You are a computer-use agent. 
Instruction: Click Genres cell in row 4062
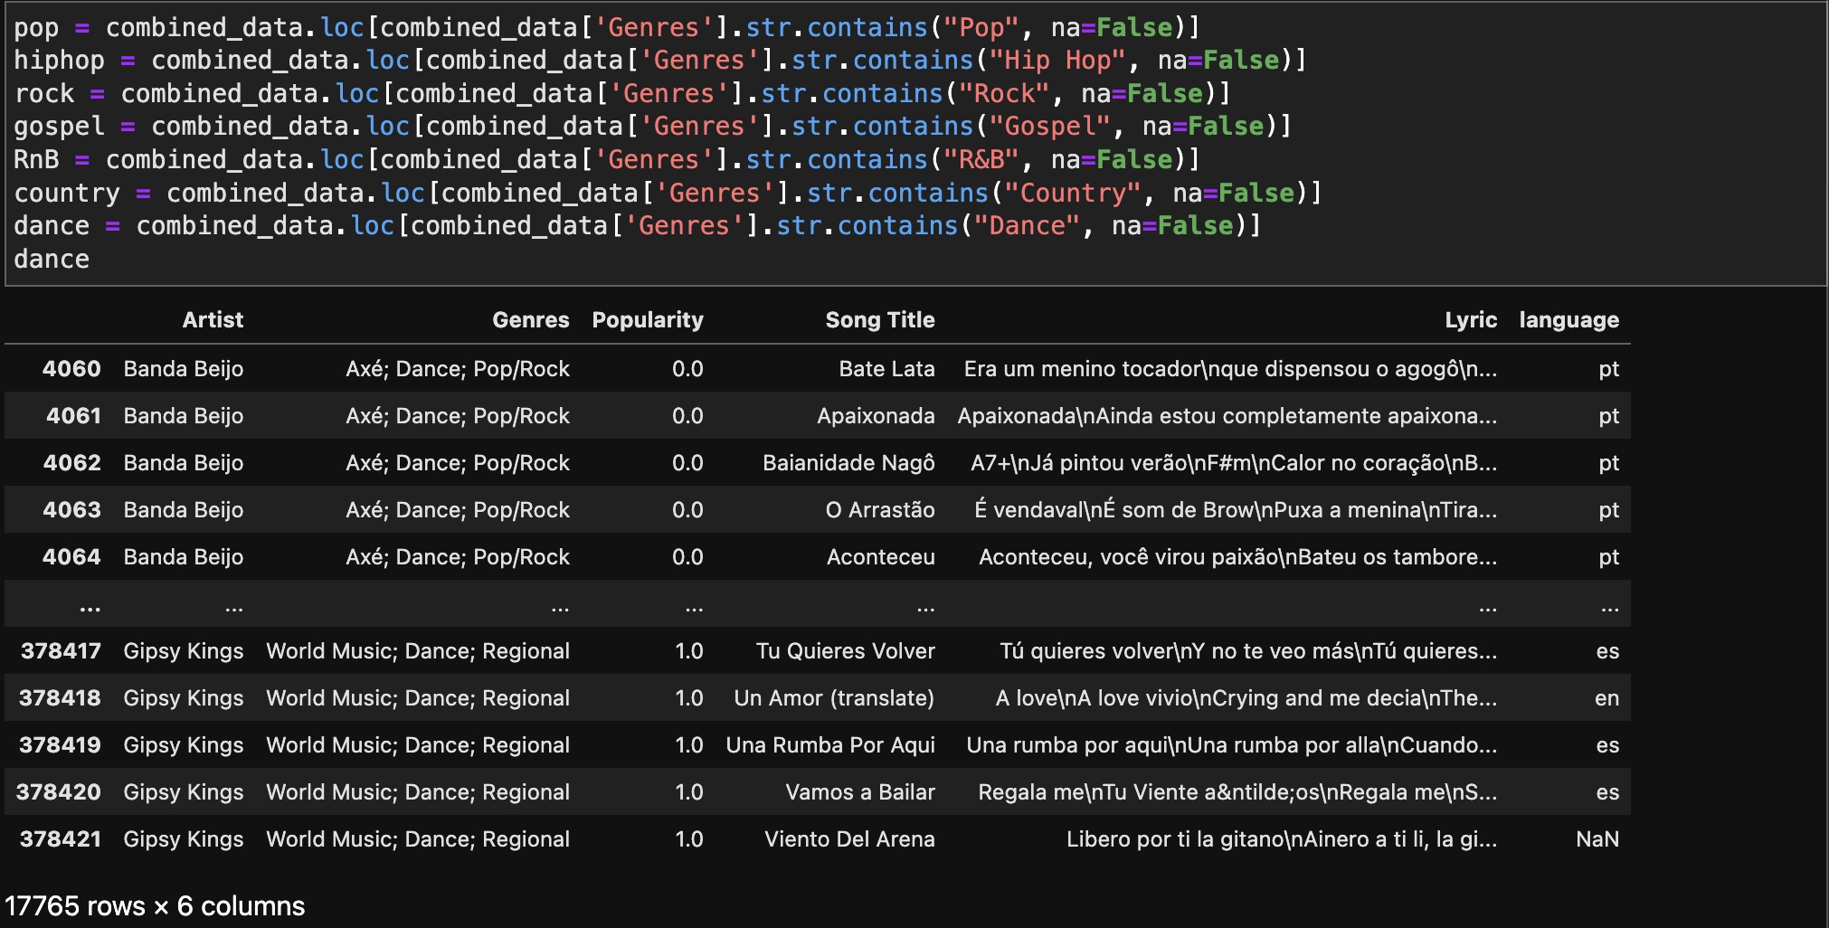click(458, 463)
